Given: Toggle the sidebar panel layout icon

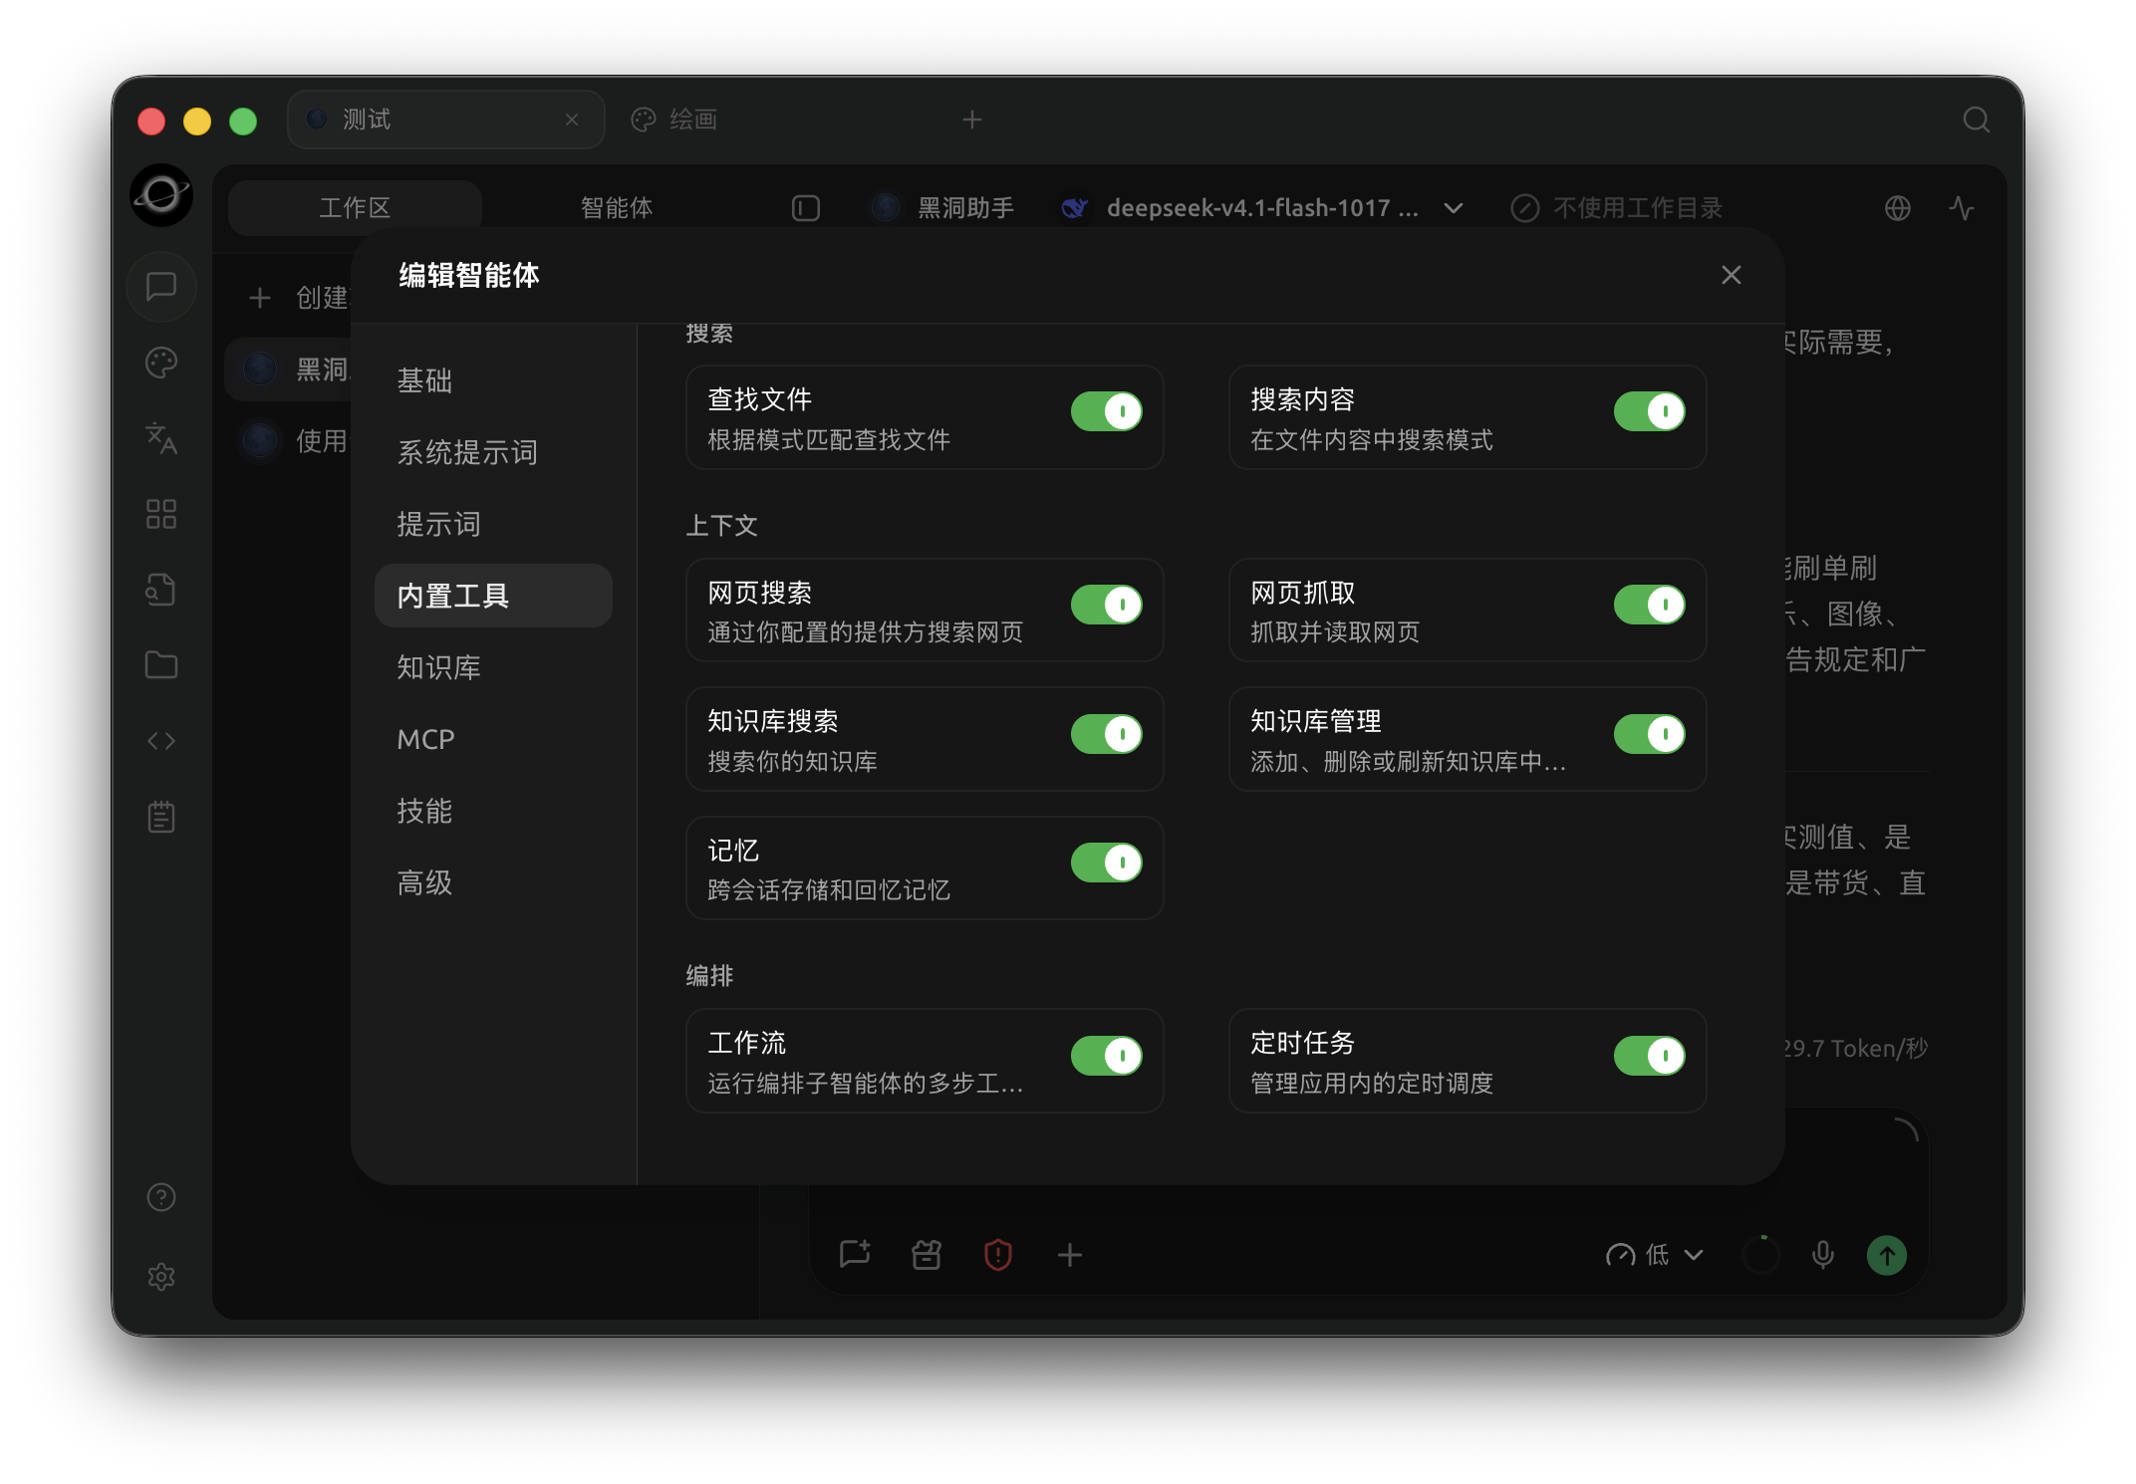Looking at the screenshot, I should (x=806, y=208).
